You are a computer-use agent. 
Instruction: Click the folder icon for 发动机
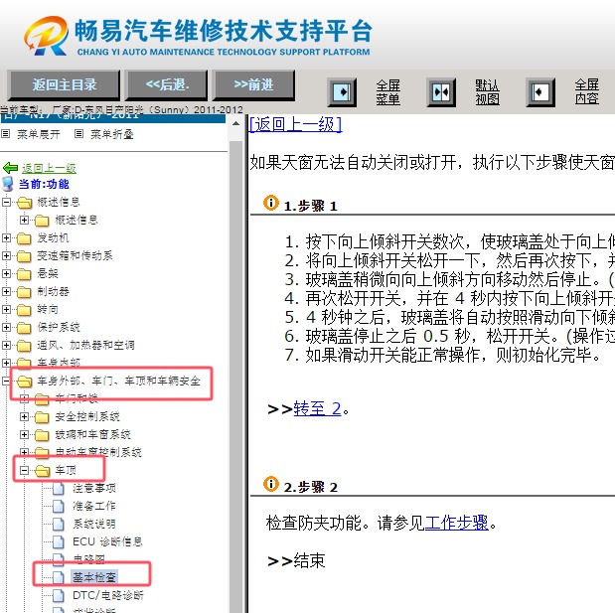pos(24,238)
